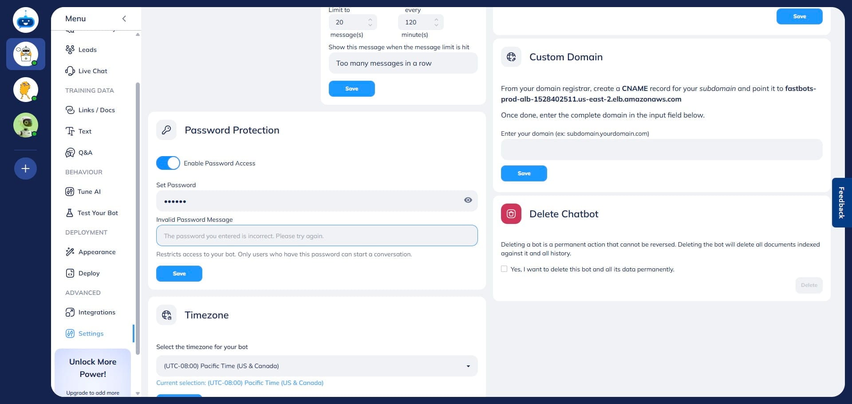Image resolution: width=852 pixels, height=404 pixels.
Task: Open Appearance settings page
Action: tap(97, 252)
